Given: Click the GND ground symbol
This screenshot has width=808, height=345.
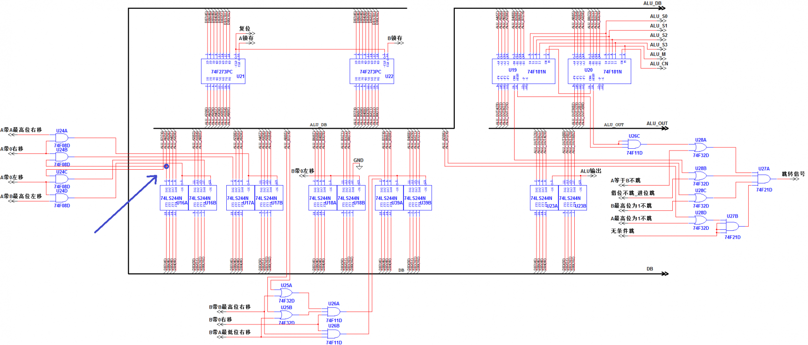Looking at the screenshot, I should 359,166.
